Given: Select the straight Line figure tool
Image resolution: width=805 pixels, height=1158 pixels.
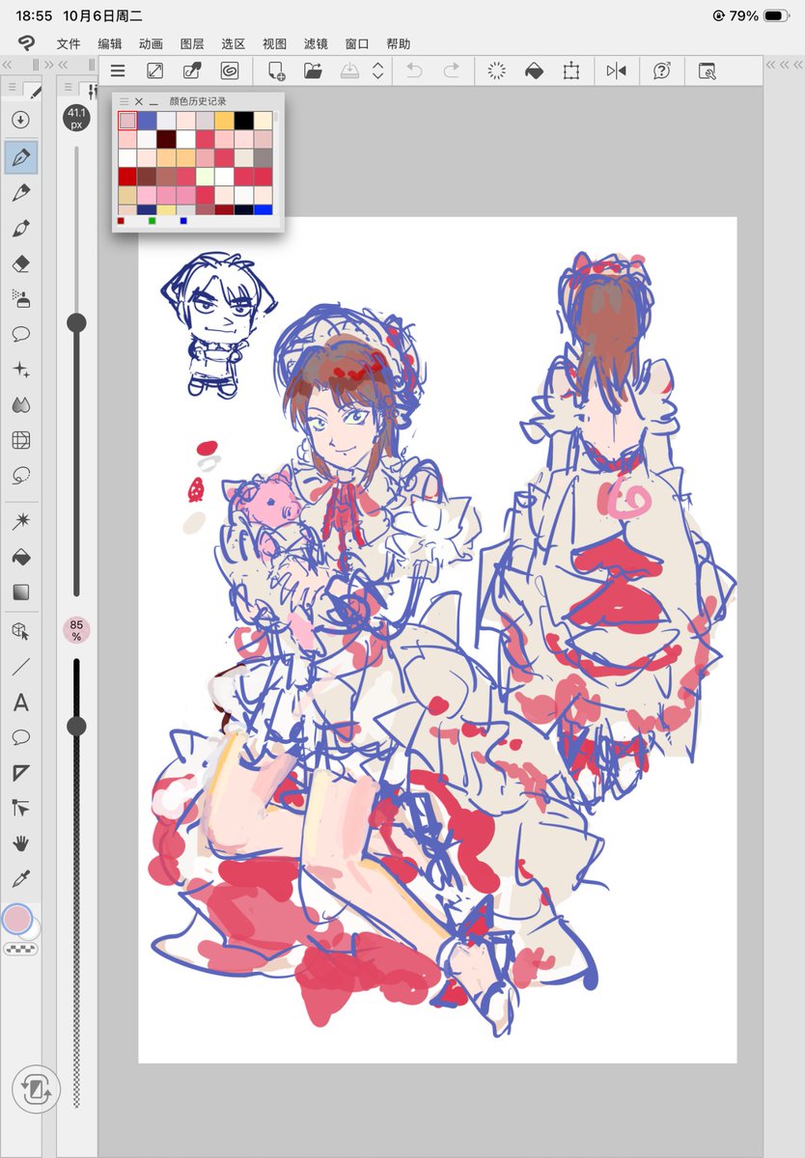Looking at the screenshot, I should click(20, 667).
